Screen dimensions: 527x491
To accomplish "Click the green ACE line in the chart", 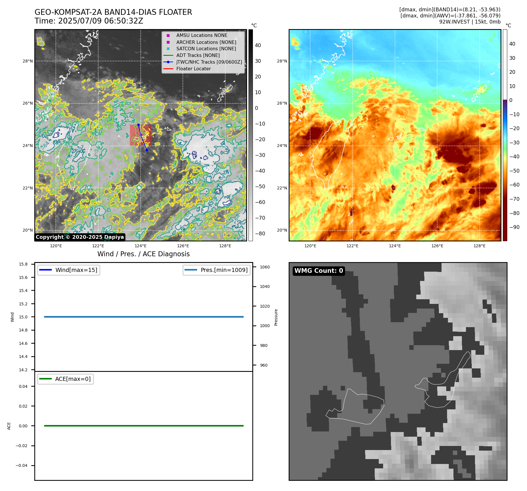I will click(x=144, y=426).
